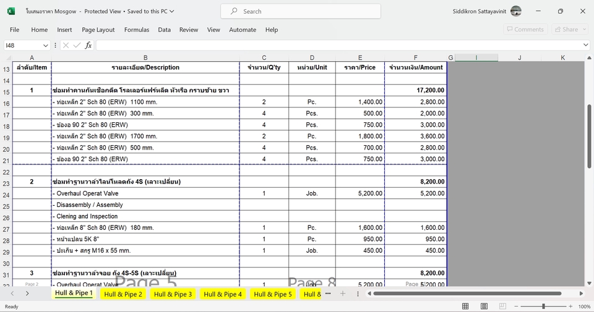Show hidden sheet tabs via ellipsis
Viewport: 594px width, 312px height.
pos(328,293)
